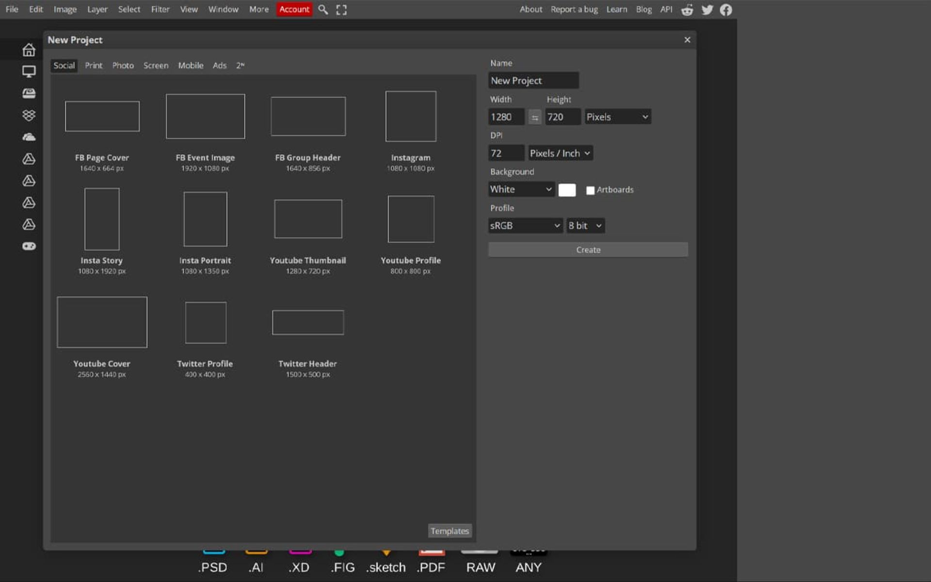
Task: Open the File menu
Action: [x=12, y=9]
